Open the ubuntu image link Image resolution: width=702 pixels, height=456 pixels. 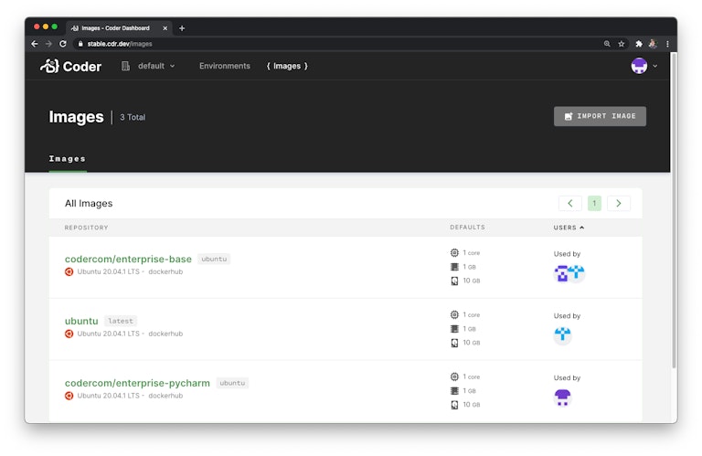(81, 321)
